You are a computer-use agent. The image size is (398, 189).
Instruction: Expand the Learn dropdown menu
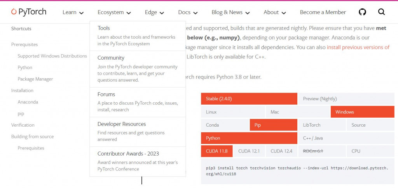point(73,12)
